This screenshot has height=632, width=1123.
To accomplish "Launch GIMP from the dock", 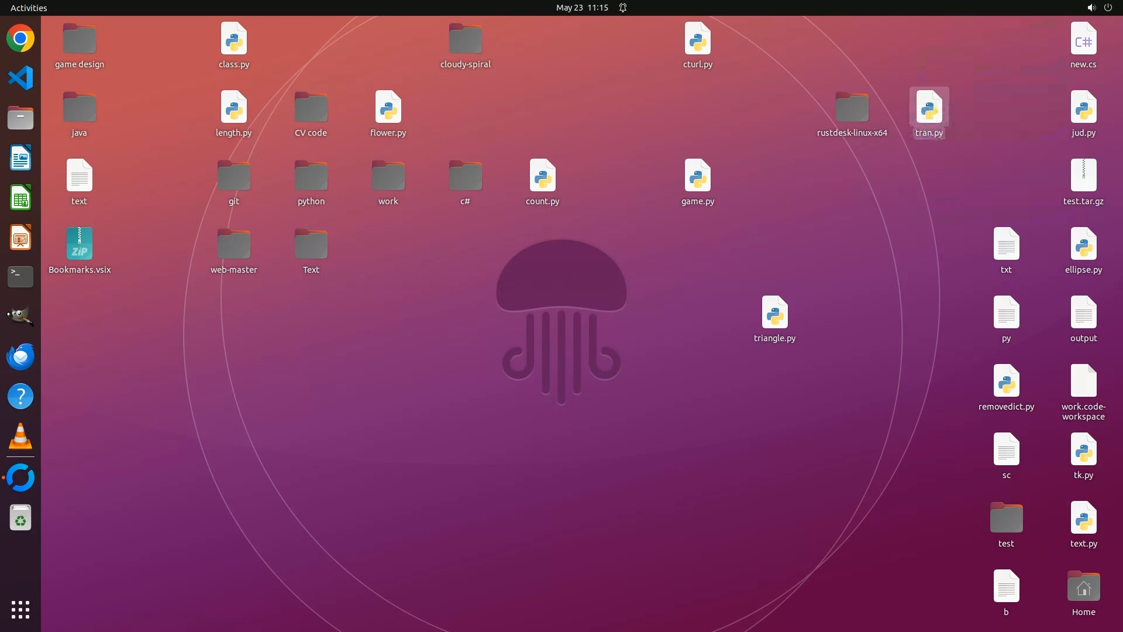I will coord(20,317).
